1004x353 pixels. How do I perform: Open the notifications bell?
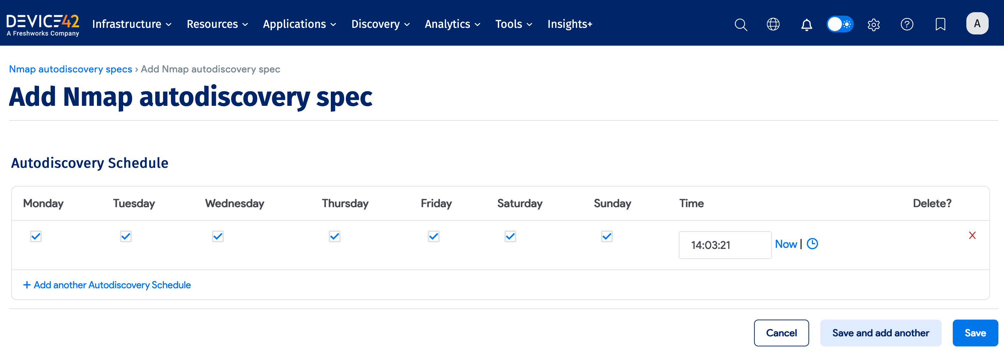[806, 24]
